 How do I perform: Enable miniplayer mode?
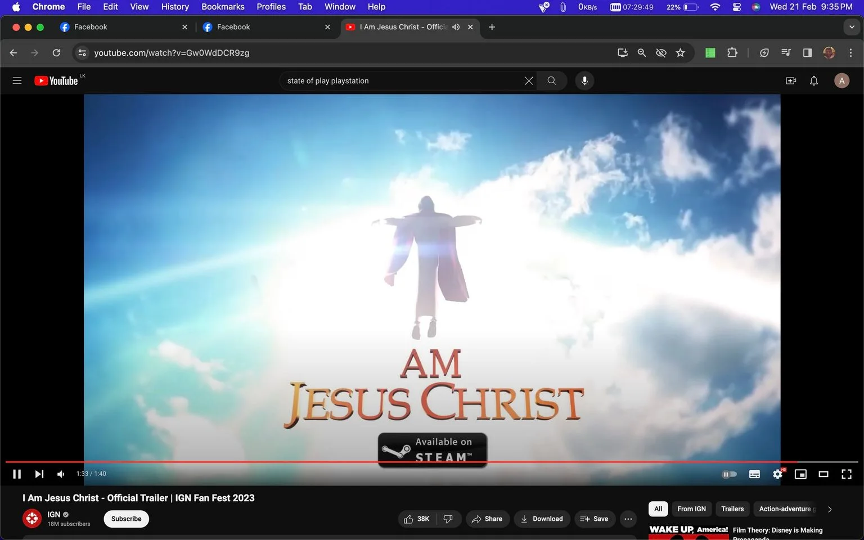[x=800, y=474]
